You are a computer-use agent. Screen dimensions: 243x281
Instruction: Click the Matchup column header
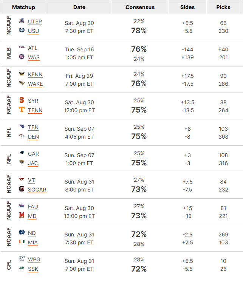pyautogui.click(x=23, y=7)
